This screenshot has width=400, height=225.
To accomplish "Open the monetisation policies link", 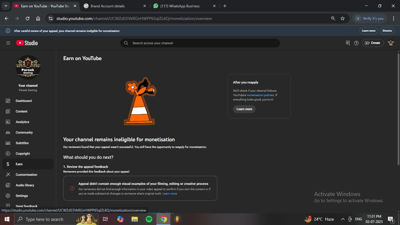I will pos(260,95).
